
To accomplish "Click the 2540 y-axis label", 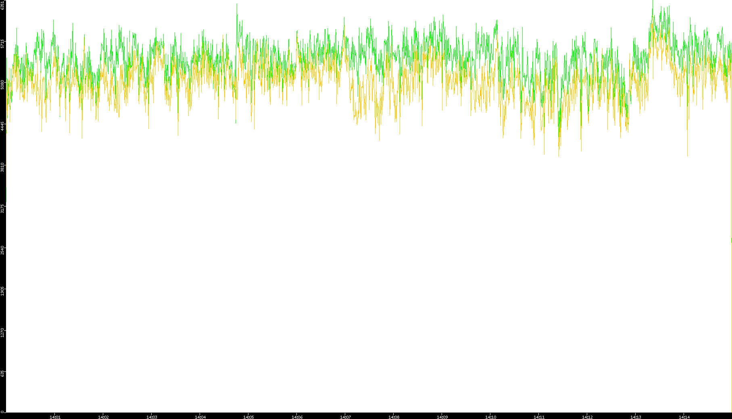I will 2,250.
